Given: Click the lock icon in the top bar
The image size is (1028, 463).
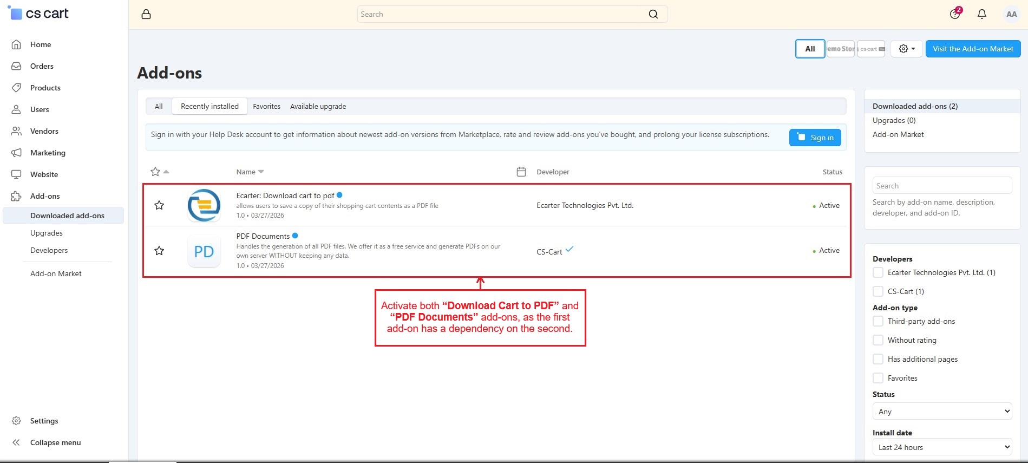Looking at the screenshot, I should (x=146, y=15).
